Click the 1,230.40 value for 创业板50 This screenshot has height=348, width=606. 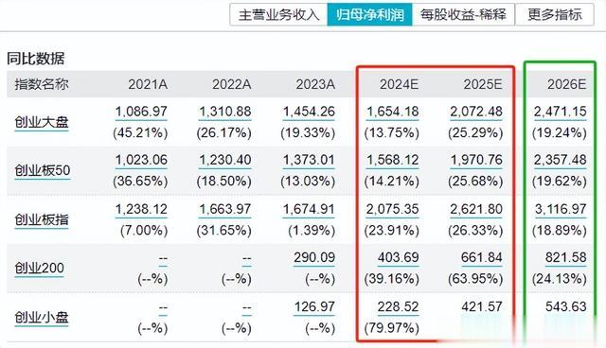point(225,160)
